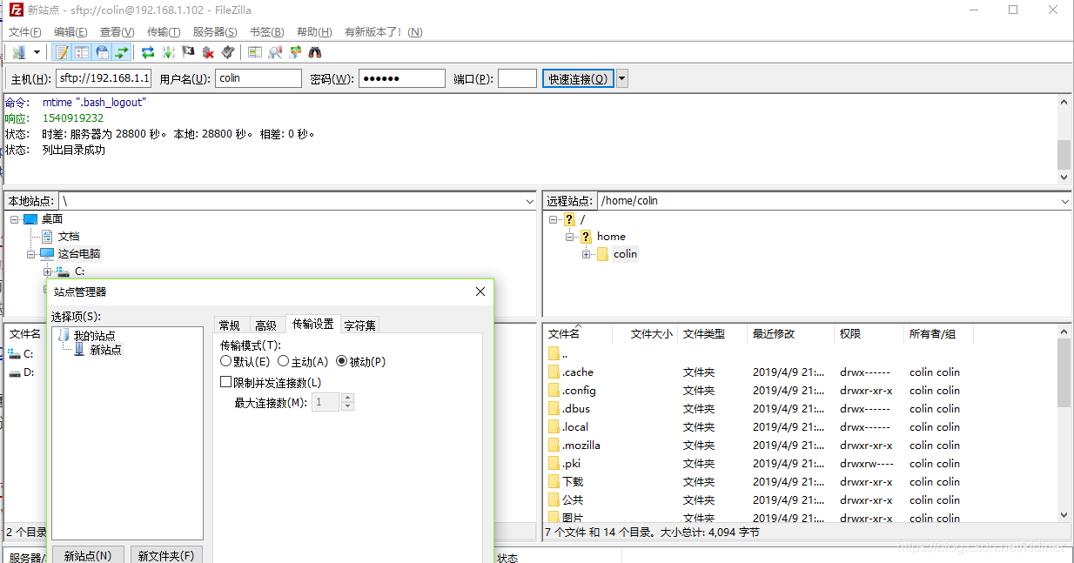Select 文档 in local tree
Screen dimensions: 1074x563
tap(69, 237)
